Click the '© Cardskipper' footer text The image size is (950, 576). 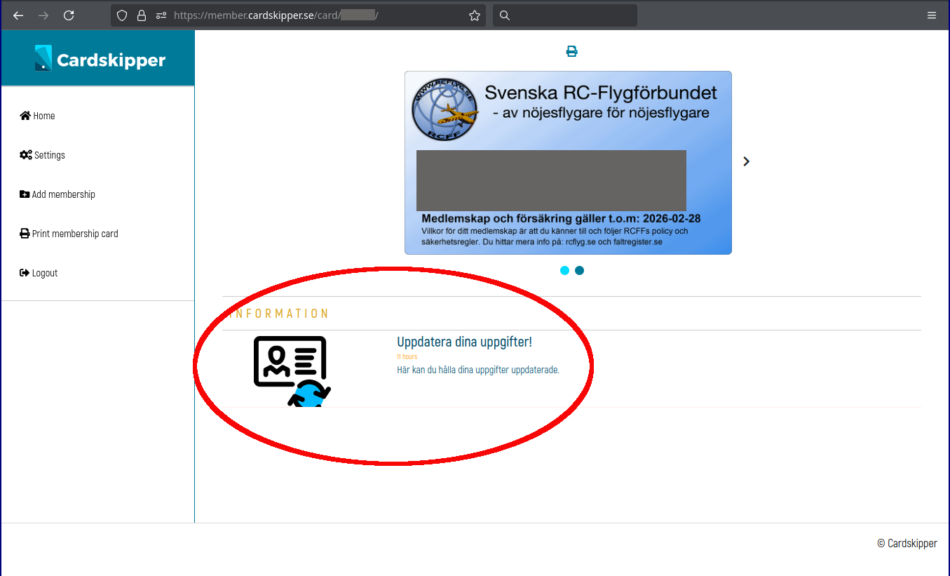click(907, 543)
